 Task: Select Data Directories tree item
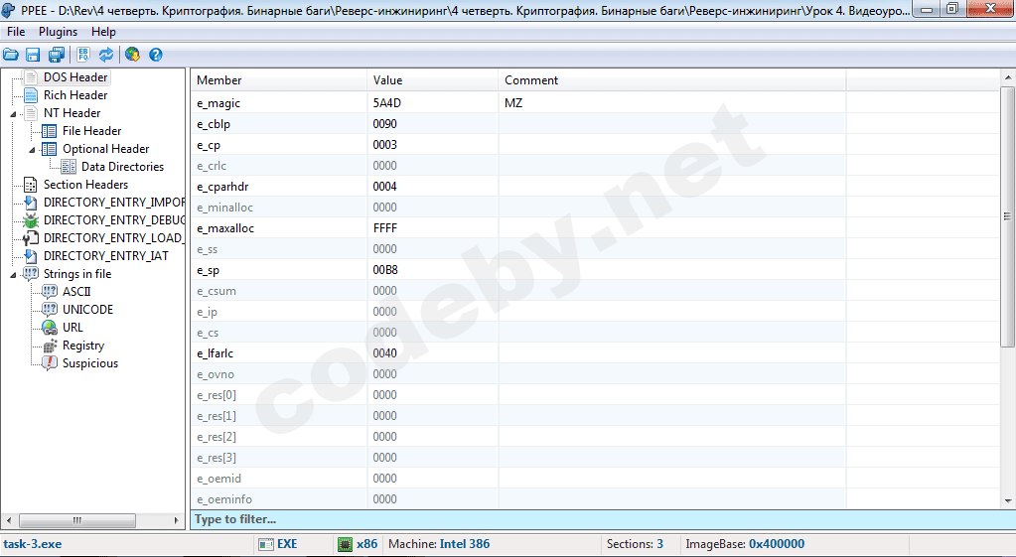pos(122,167)
